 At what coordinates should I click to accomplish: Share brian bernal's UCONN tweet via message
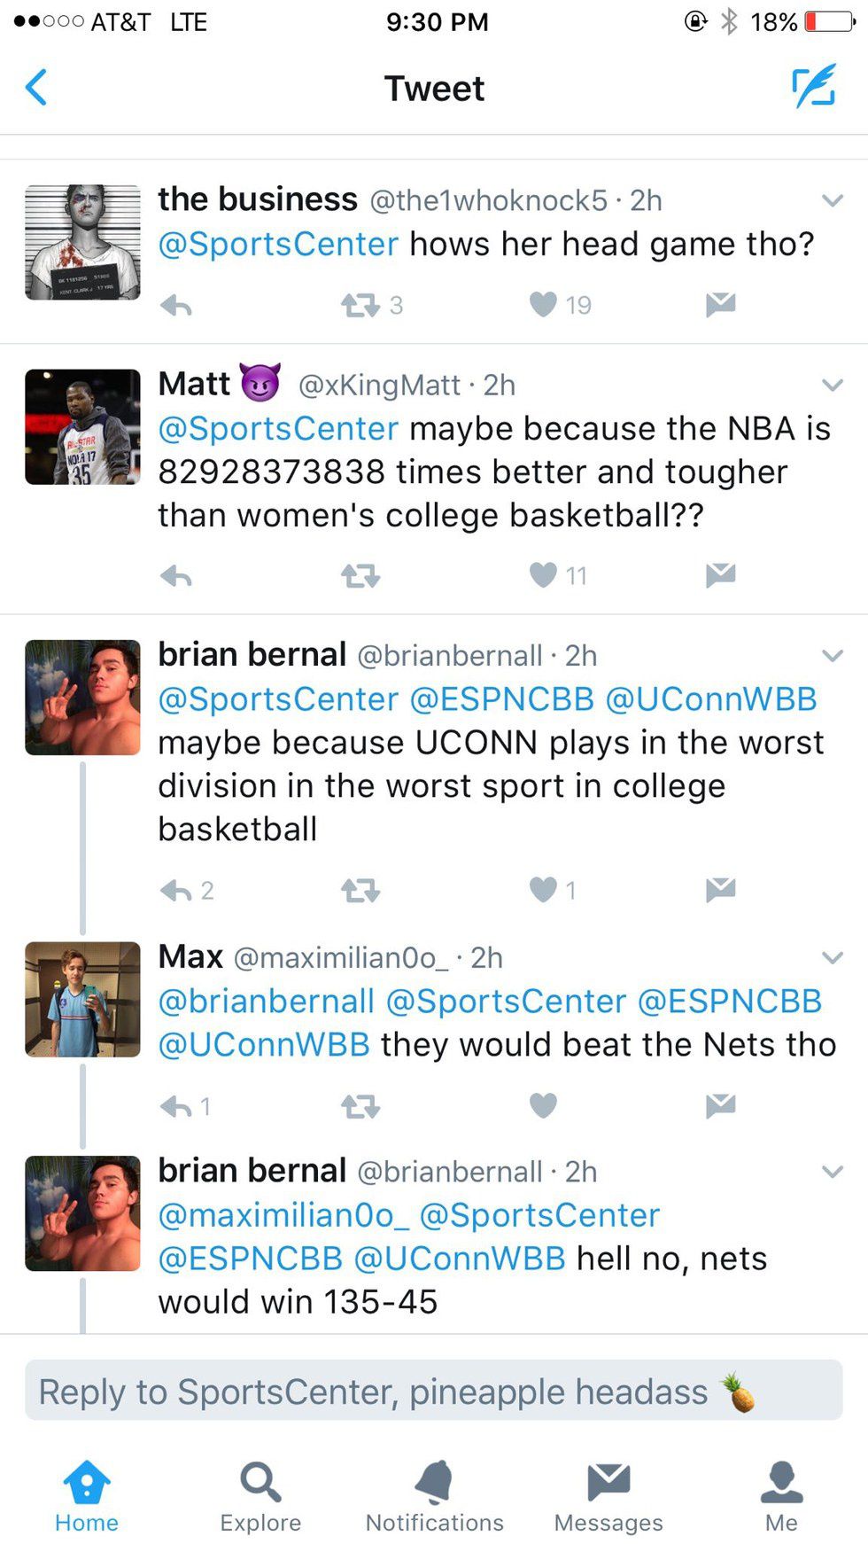(x=720, y=889)
